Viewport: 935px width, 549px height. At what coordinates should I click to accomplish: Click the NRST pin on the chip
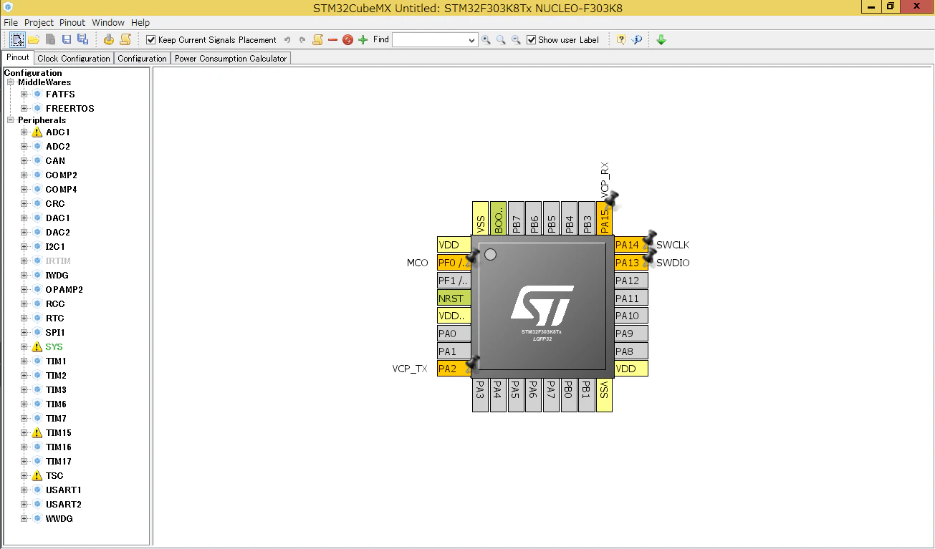click(454, 298)
